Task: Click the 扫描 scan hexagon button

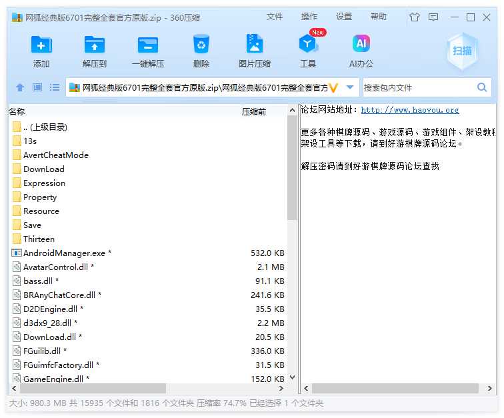Action: (x=462, y=51)
